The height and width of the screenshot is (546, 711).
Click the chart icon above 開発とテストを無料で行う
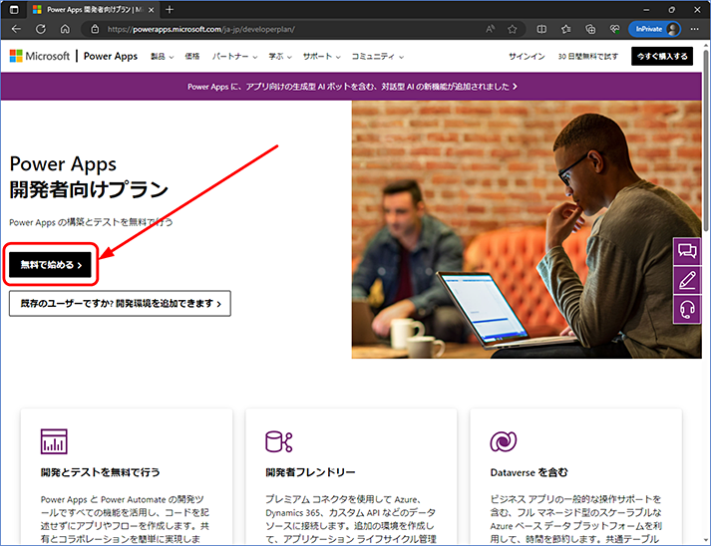(x=54, y=441)
